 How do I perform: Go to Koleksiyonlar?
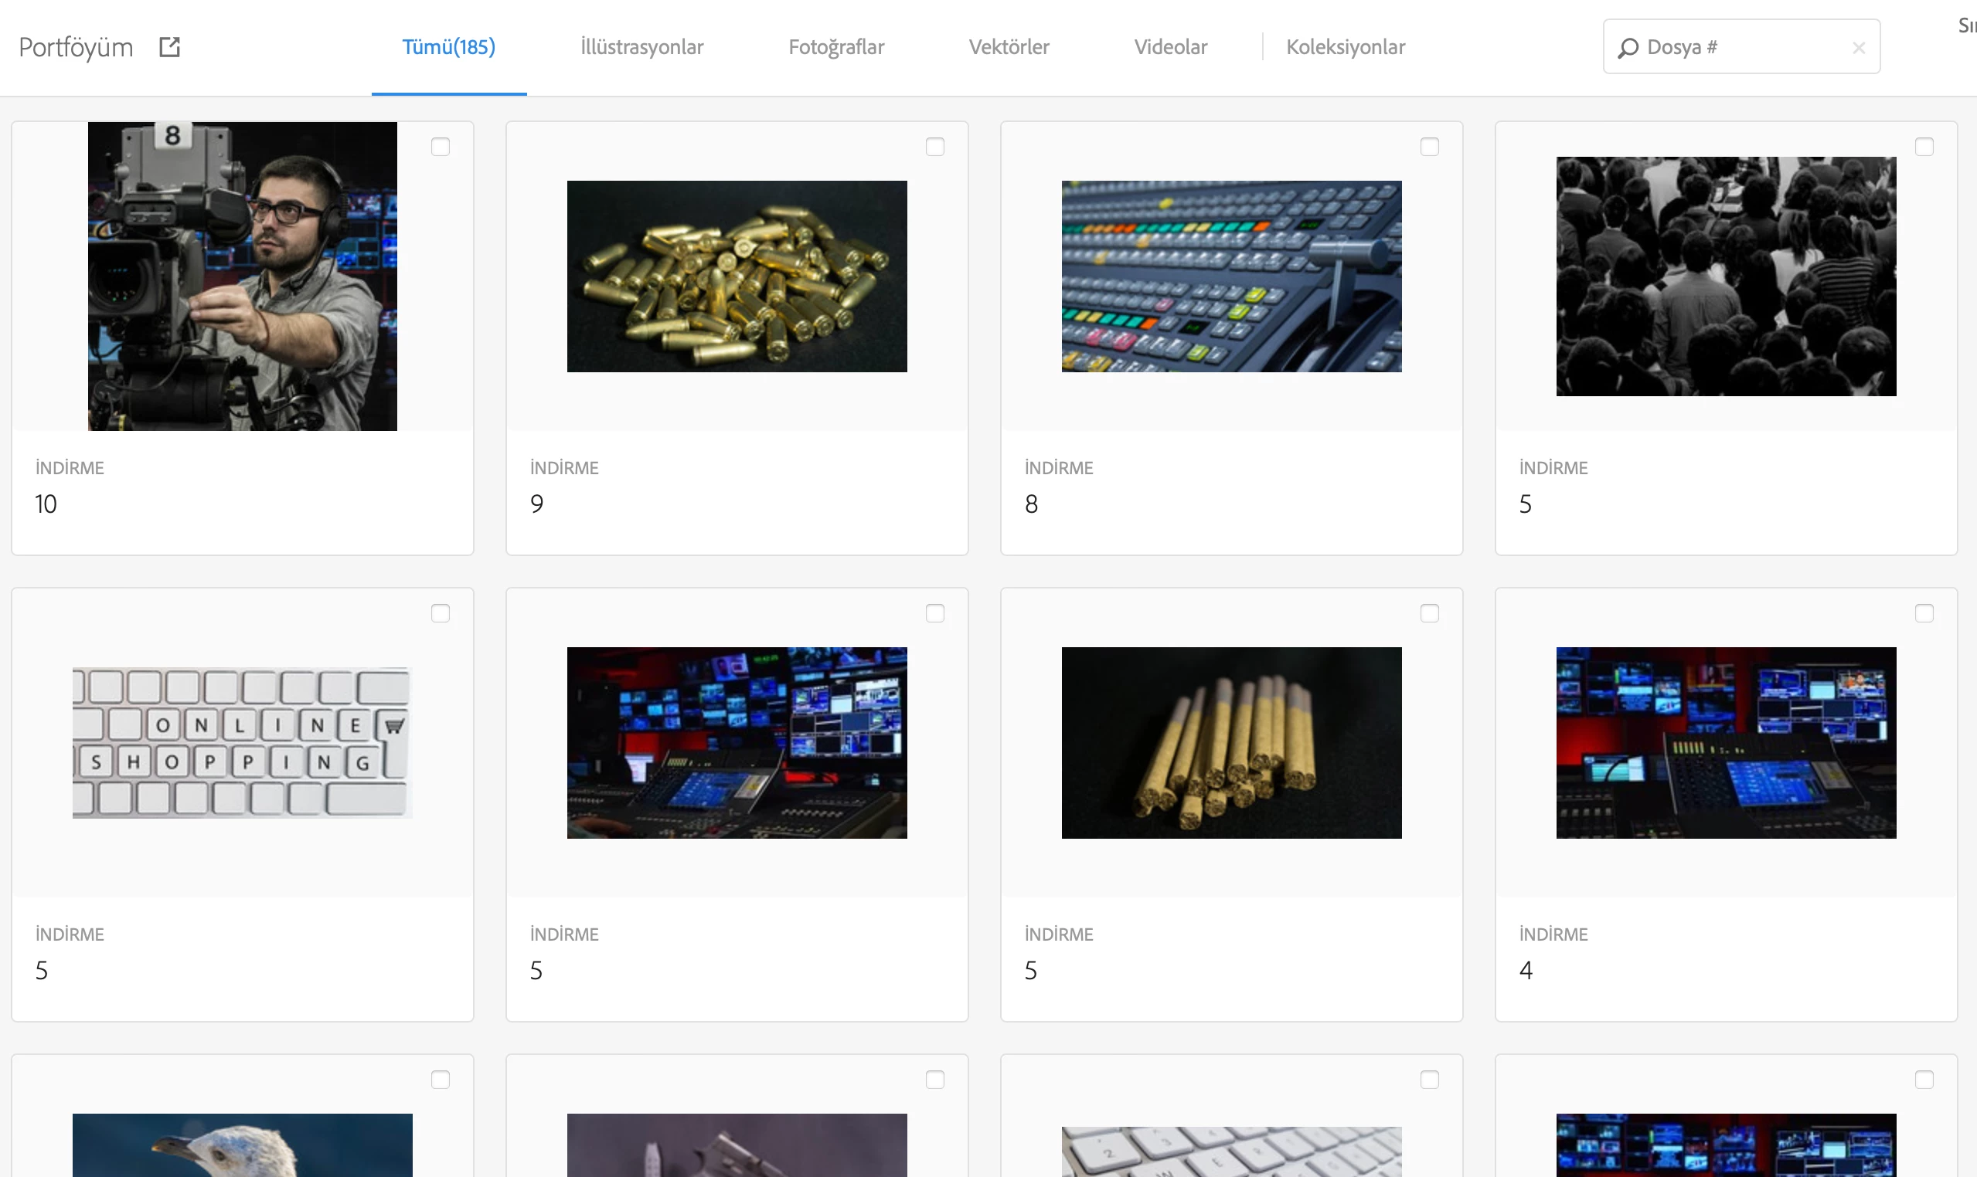tap(1346, 47)
